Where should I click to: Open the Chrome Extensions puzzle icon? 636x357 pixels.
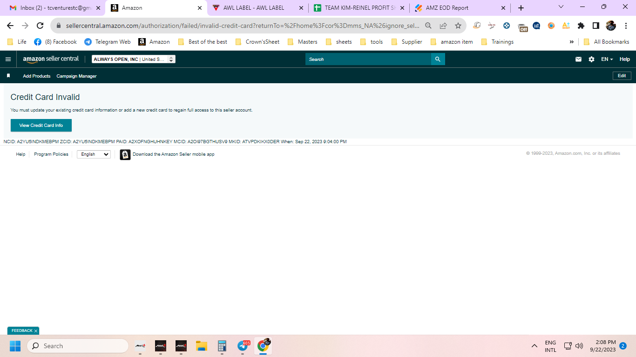[581, 26]
